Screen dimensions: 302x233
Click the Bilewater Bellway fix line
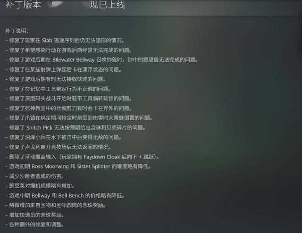tap(102, 60)
